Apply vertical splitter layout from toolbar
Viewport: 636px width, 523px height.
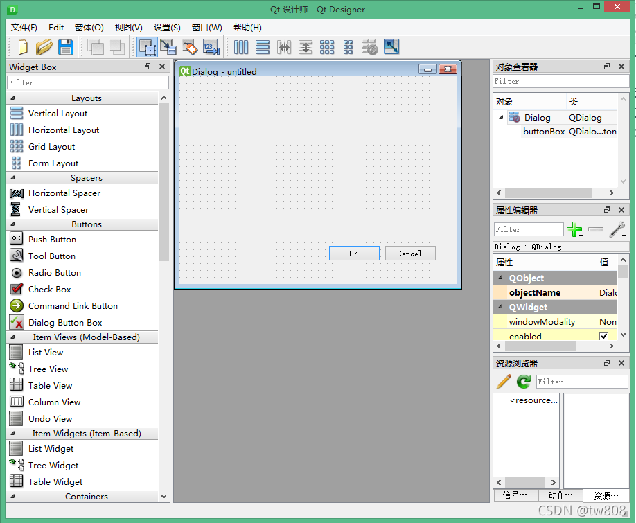[306, 47]
